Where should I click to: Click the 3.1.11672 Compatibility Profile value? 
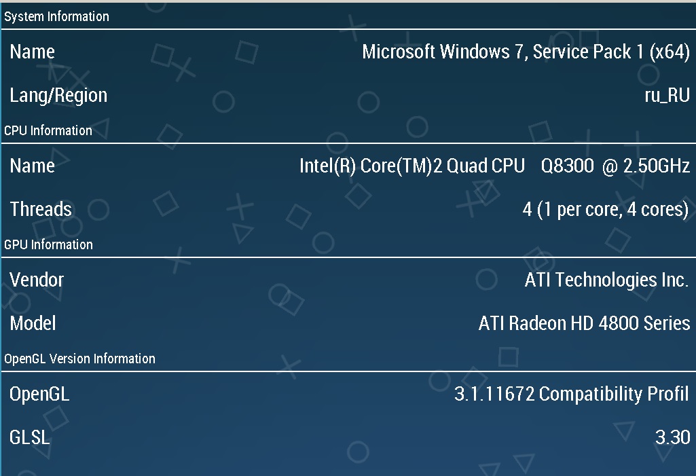coord(571,394)
